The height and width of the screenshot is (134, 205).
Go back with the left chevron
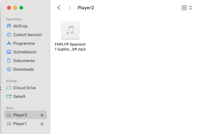[59, 8]
